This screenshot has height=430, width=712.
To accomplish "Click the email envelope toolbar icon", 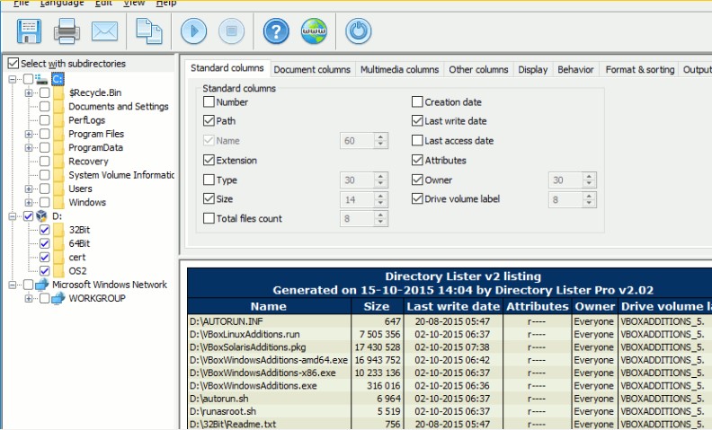I will [x=105, y=31].
